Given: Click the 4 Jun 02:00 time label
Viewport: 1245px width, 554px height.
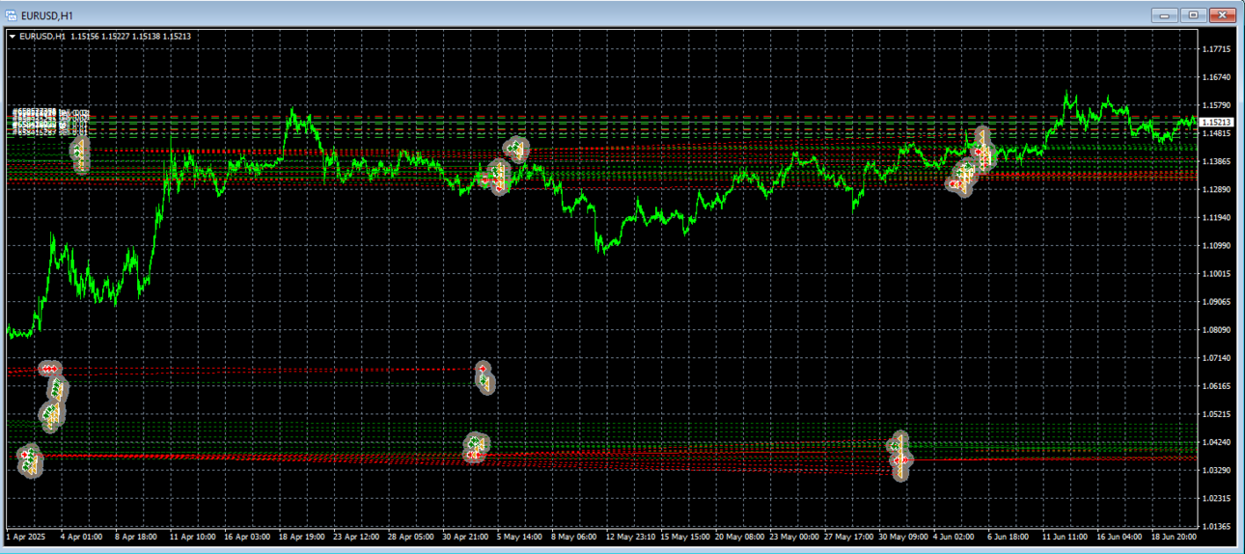Looking at the screenshot, I should pyautogui.click(x=954, y=536).
